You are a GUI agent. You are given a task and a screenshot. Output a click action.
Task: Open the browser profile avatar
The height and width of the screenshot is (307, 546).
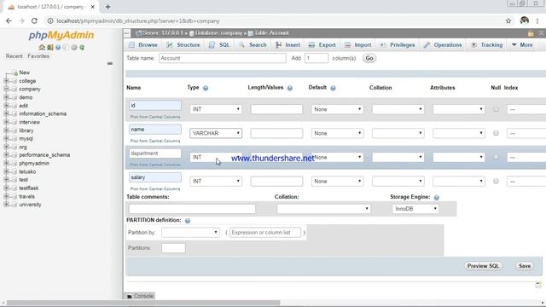525,20
